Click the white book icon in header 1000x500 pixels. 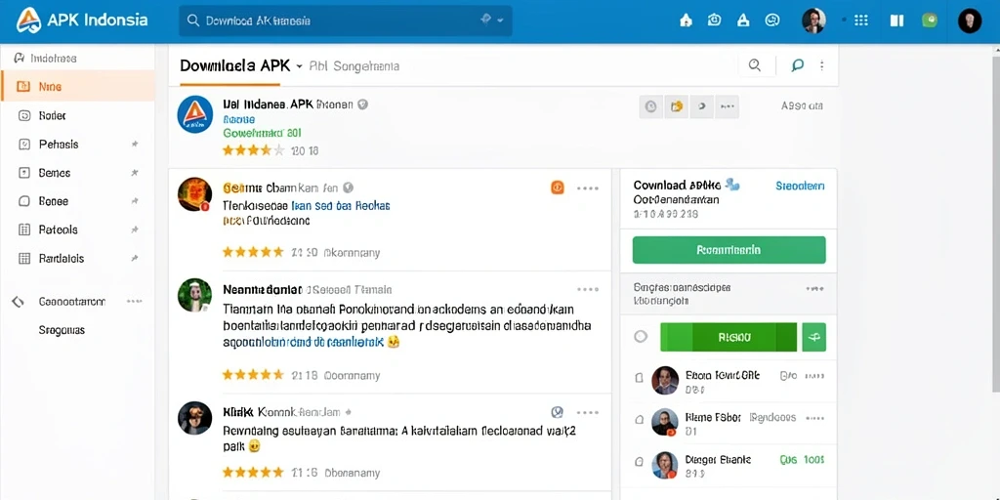pyautogui.click(x=896, y=21)
